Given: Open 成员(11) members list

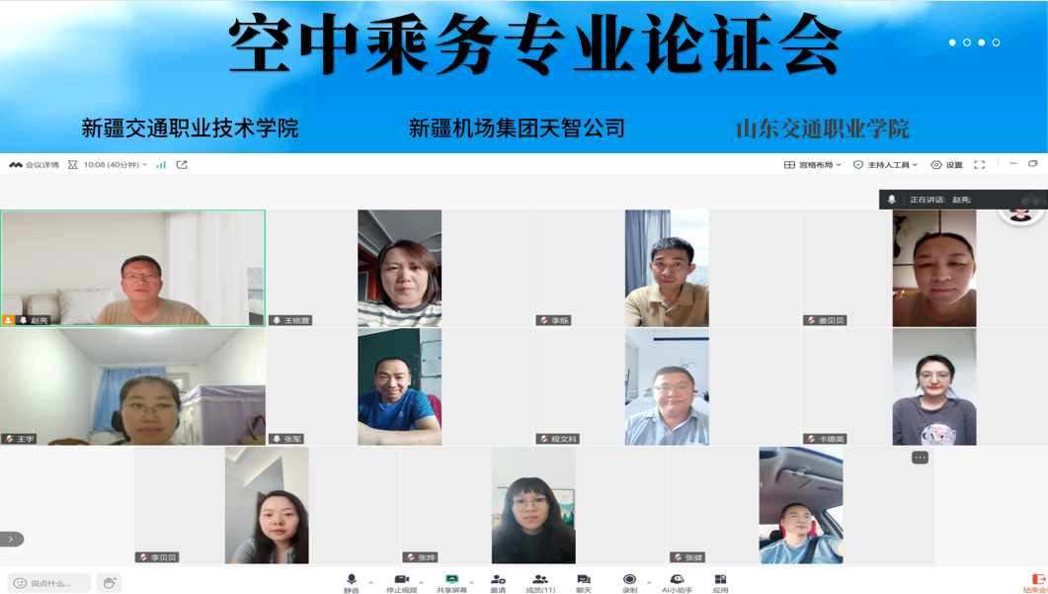Looking at the screenshot, I should (540, 582).
